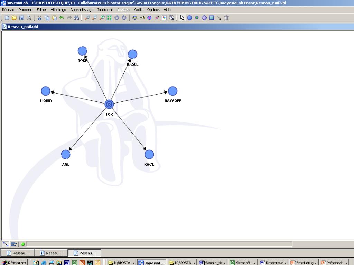Select the AGE node in the graph
Image resolution: width=354 pixels, height=265 pixels.
coord(66,154)
